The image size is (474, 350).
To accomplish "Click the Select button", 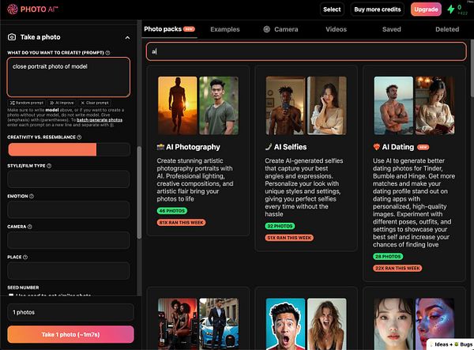I will pos(332,9).
